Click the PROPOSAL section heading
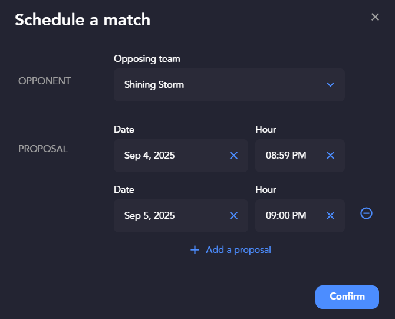Screen dimensions: 395x319 (43, 149)
